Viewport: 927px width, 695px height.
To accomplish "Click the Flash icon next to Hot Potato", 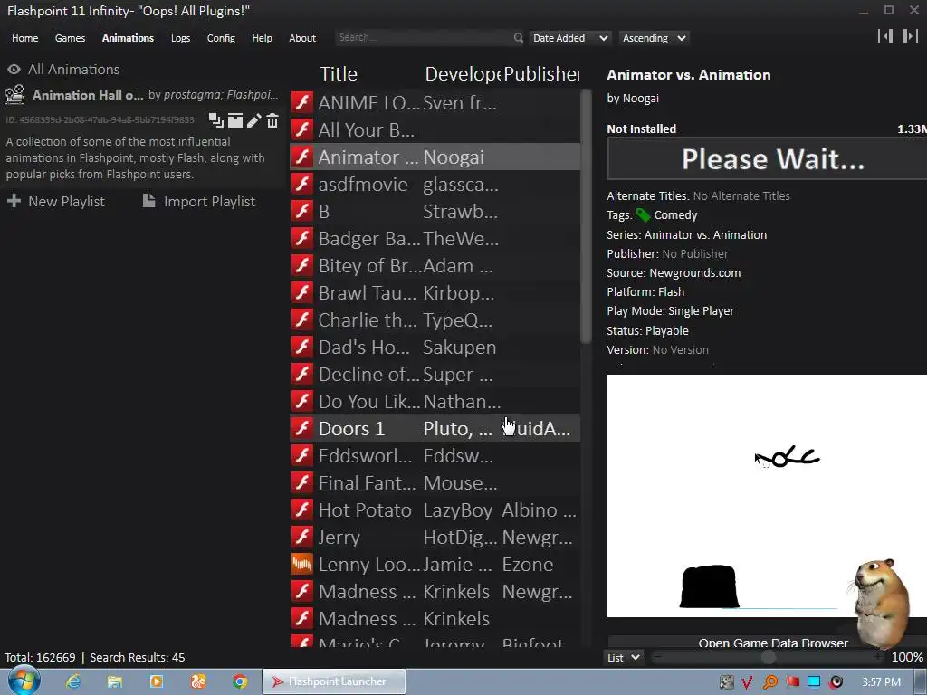I will coord(302,509).
